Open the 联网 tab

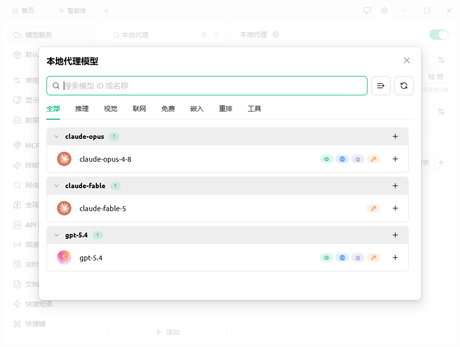click(x=139, y=109)
